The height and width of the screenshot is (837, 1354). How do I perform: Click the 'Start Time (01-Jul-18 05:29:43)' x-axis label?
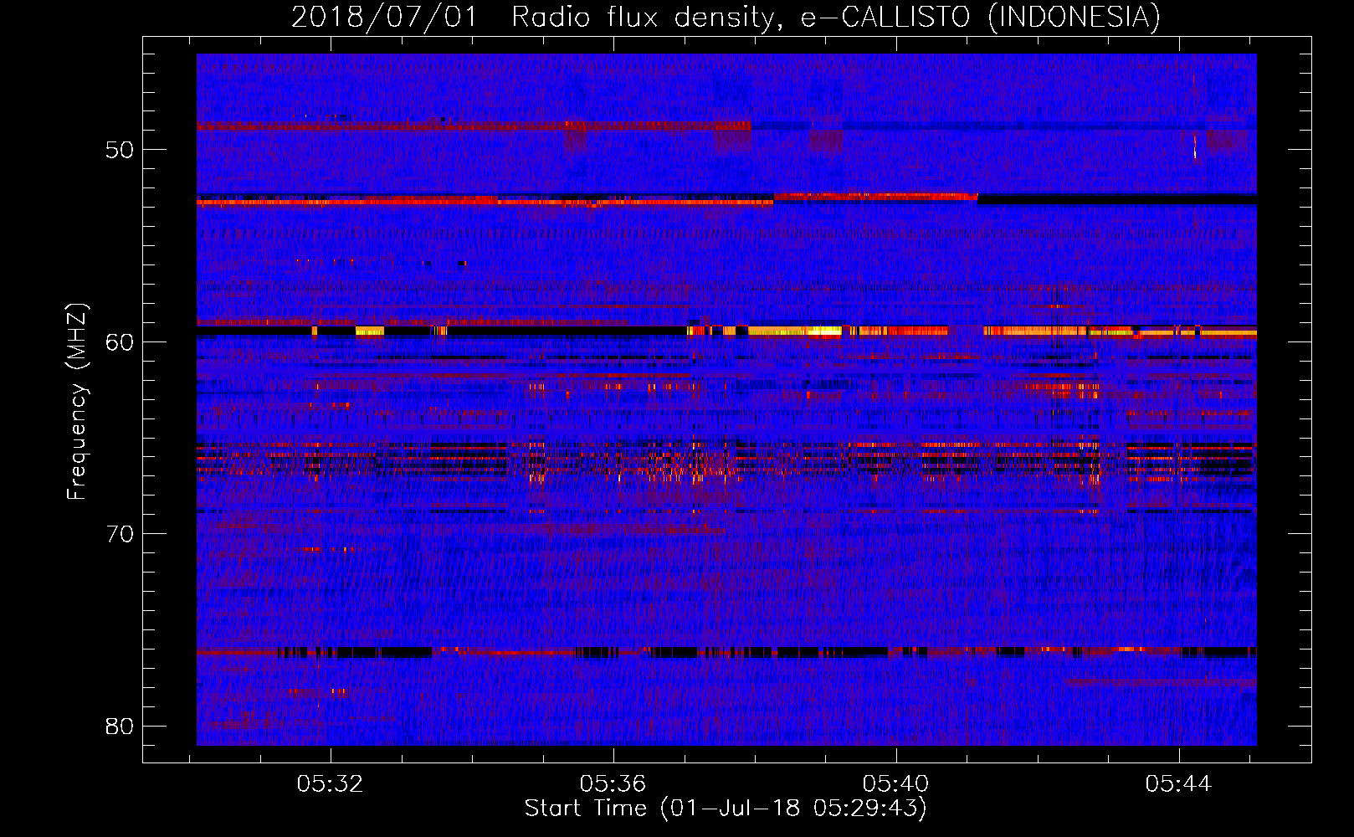(x=726, y=809)
